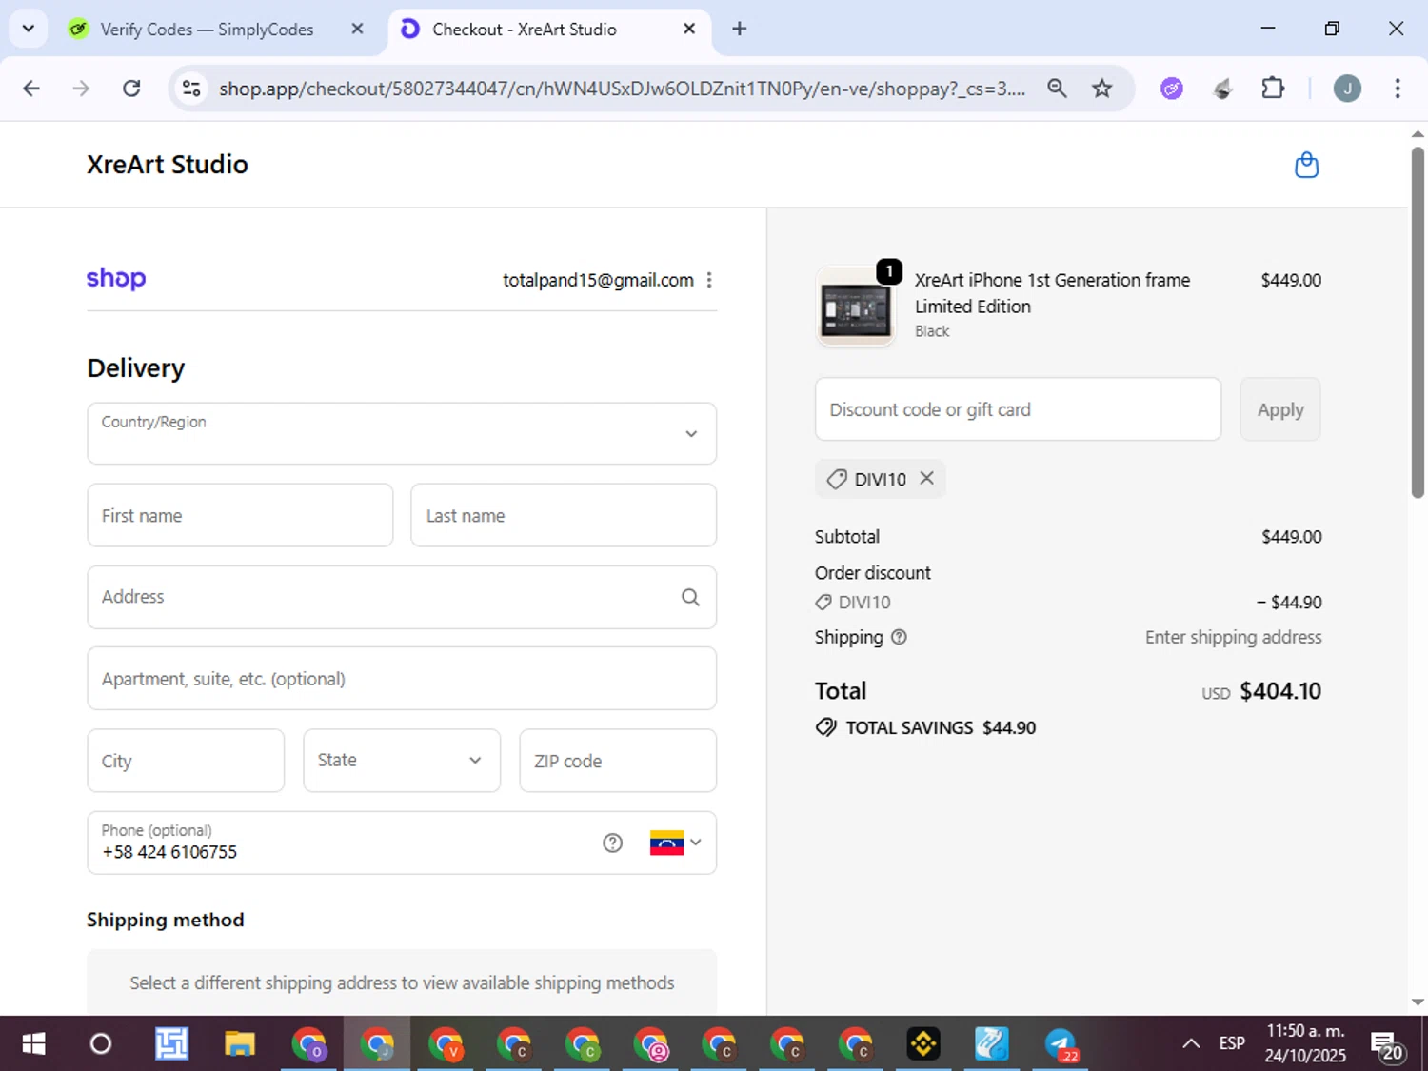Focus the First name field
This screenshot has width=1428, height=1071.
[240, 515]
